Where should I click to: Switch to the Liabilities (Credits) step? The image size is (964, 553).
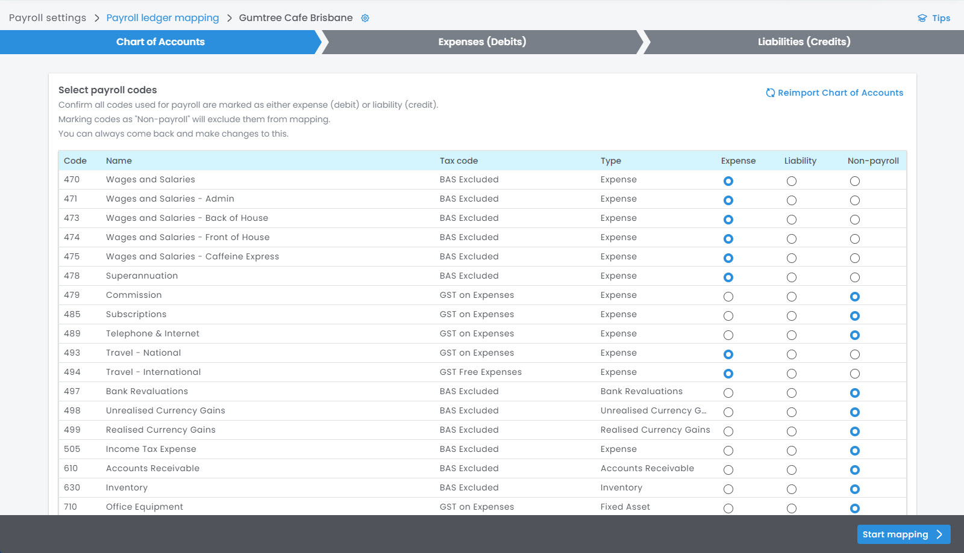click(804, 42)
